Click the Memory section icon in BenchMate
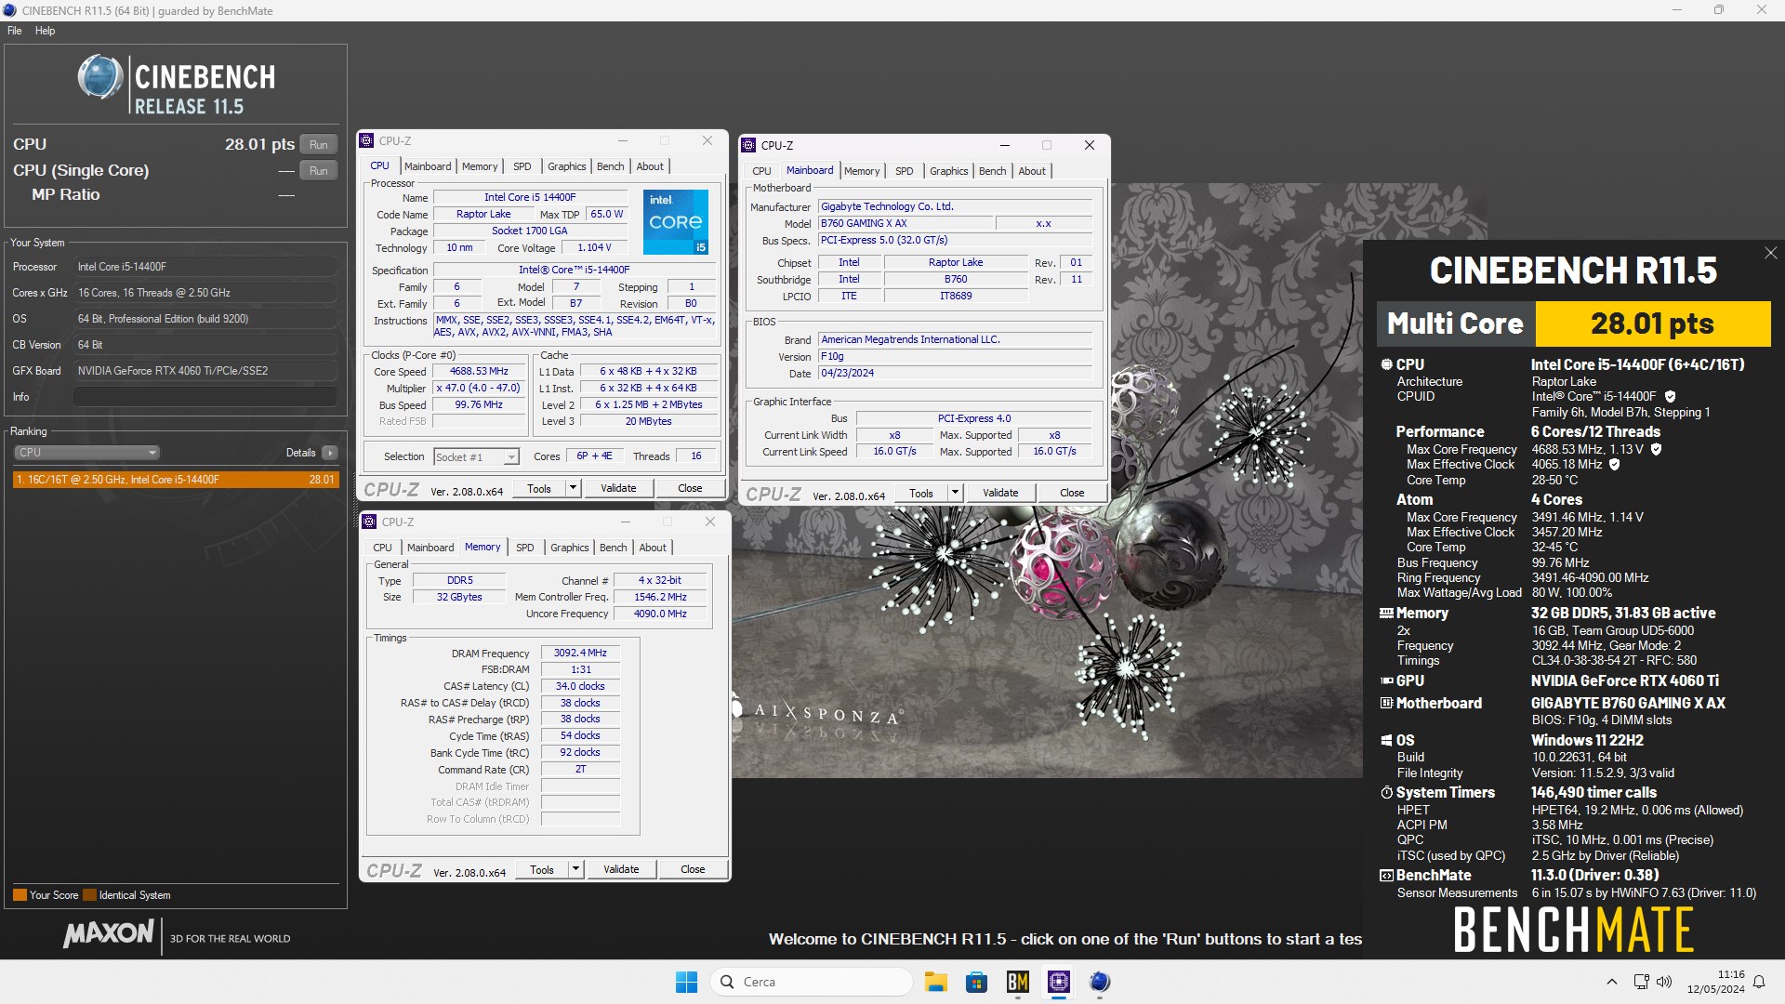1785x1004 pixels. click(x=1386, y=614)
